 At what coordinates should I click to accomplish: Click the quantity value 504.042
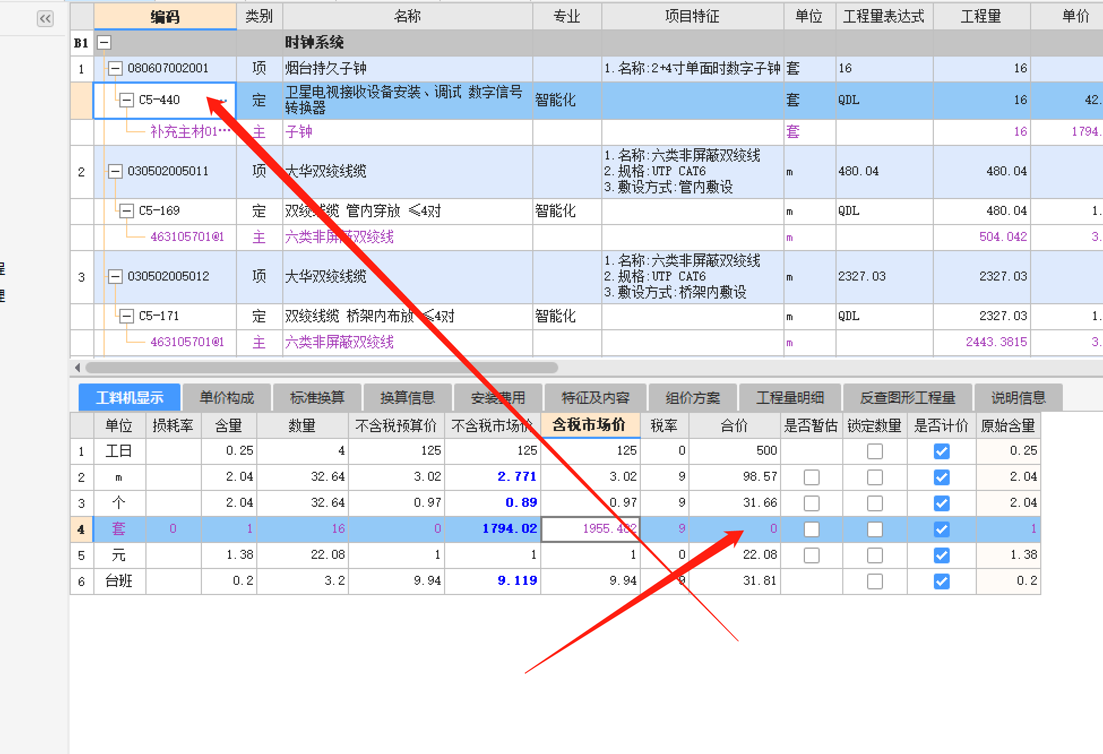pos(1003,237)
